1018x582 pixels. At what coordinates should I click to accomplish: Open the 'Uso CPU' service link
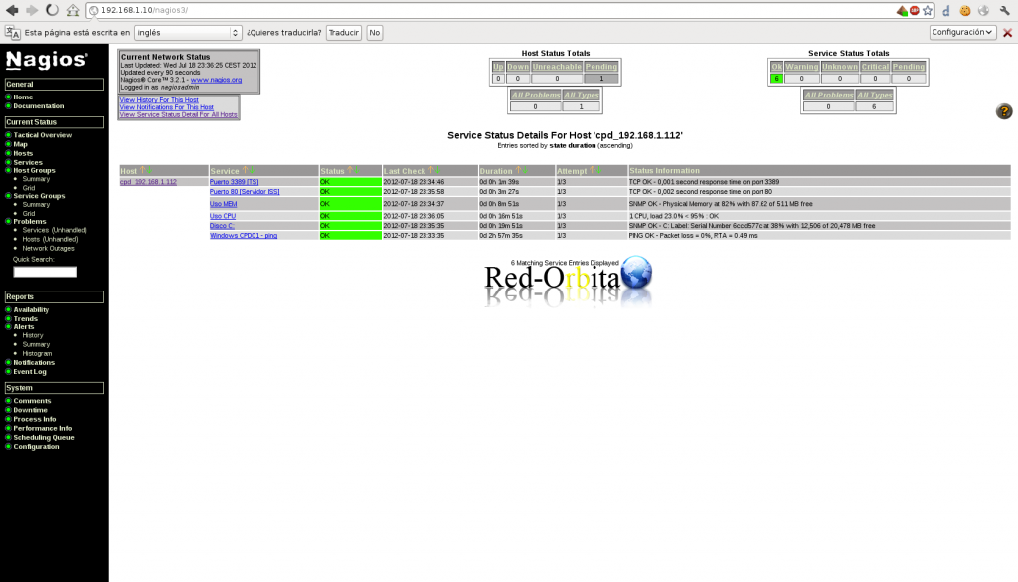tap(223, 216)
